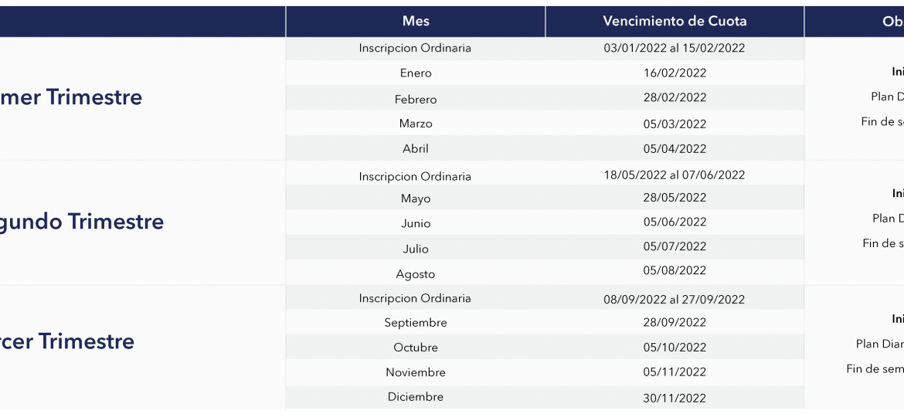Select the Octubre month cell
Viewport: 904px width, 414px height.
click(416, 347)
